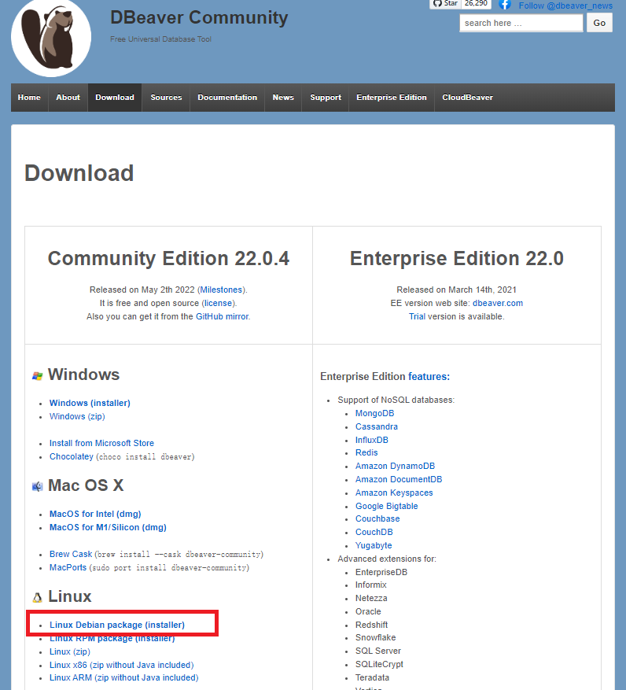This screenshot has height=690, width=626.
Task: Download Windows (zip)
Action: (x=77, y=416)
